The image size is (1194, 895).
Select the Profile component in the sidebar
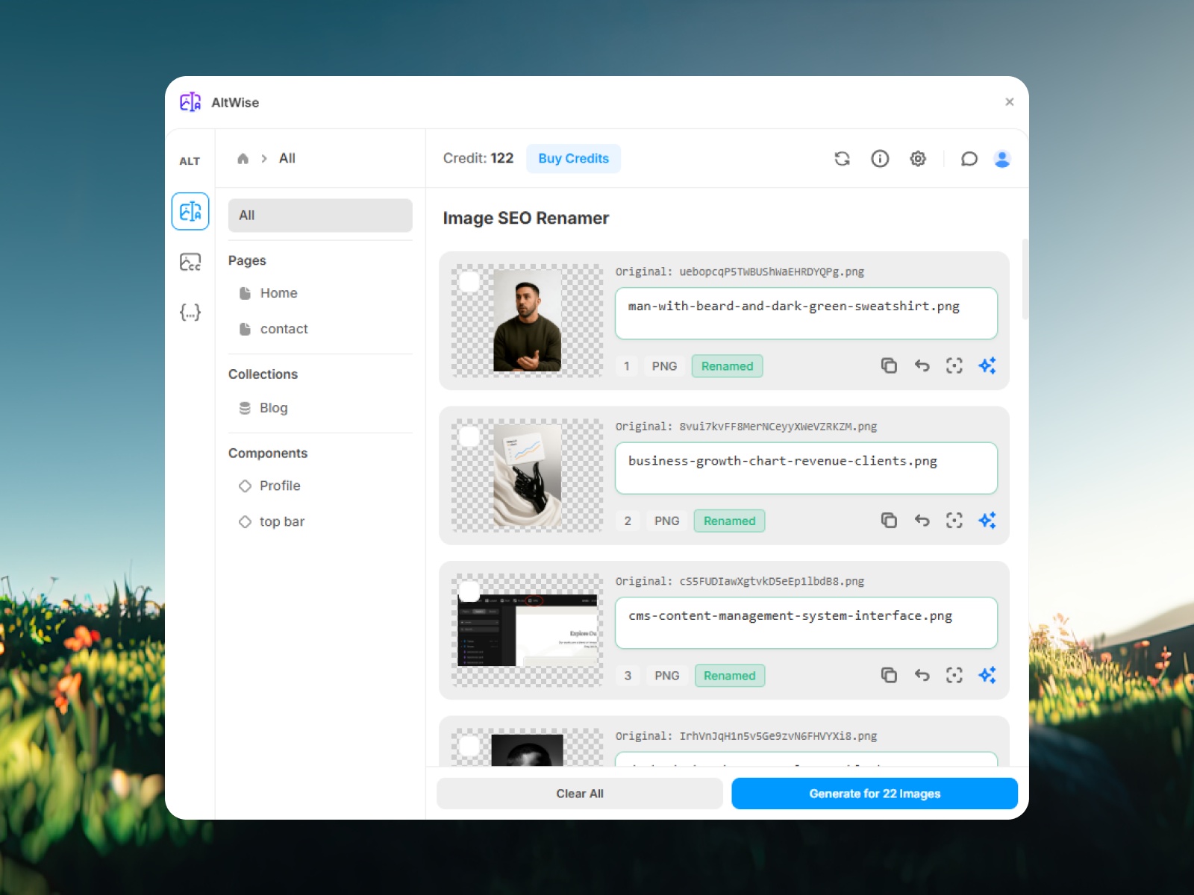tap(279, 486)
